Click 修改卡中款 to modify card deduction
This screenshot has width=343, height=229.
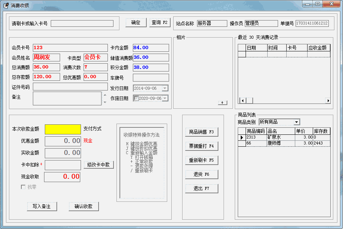pos(98,165)
